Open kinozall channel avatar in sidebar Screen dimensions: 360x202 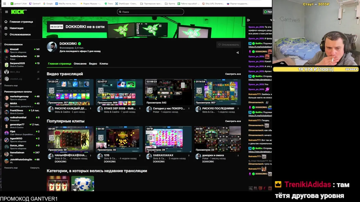point(6,51)
